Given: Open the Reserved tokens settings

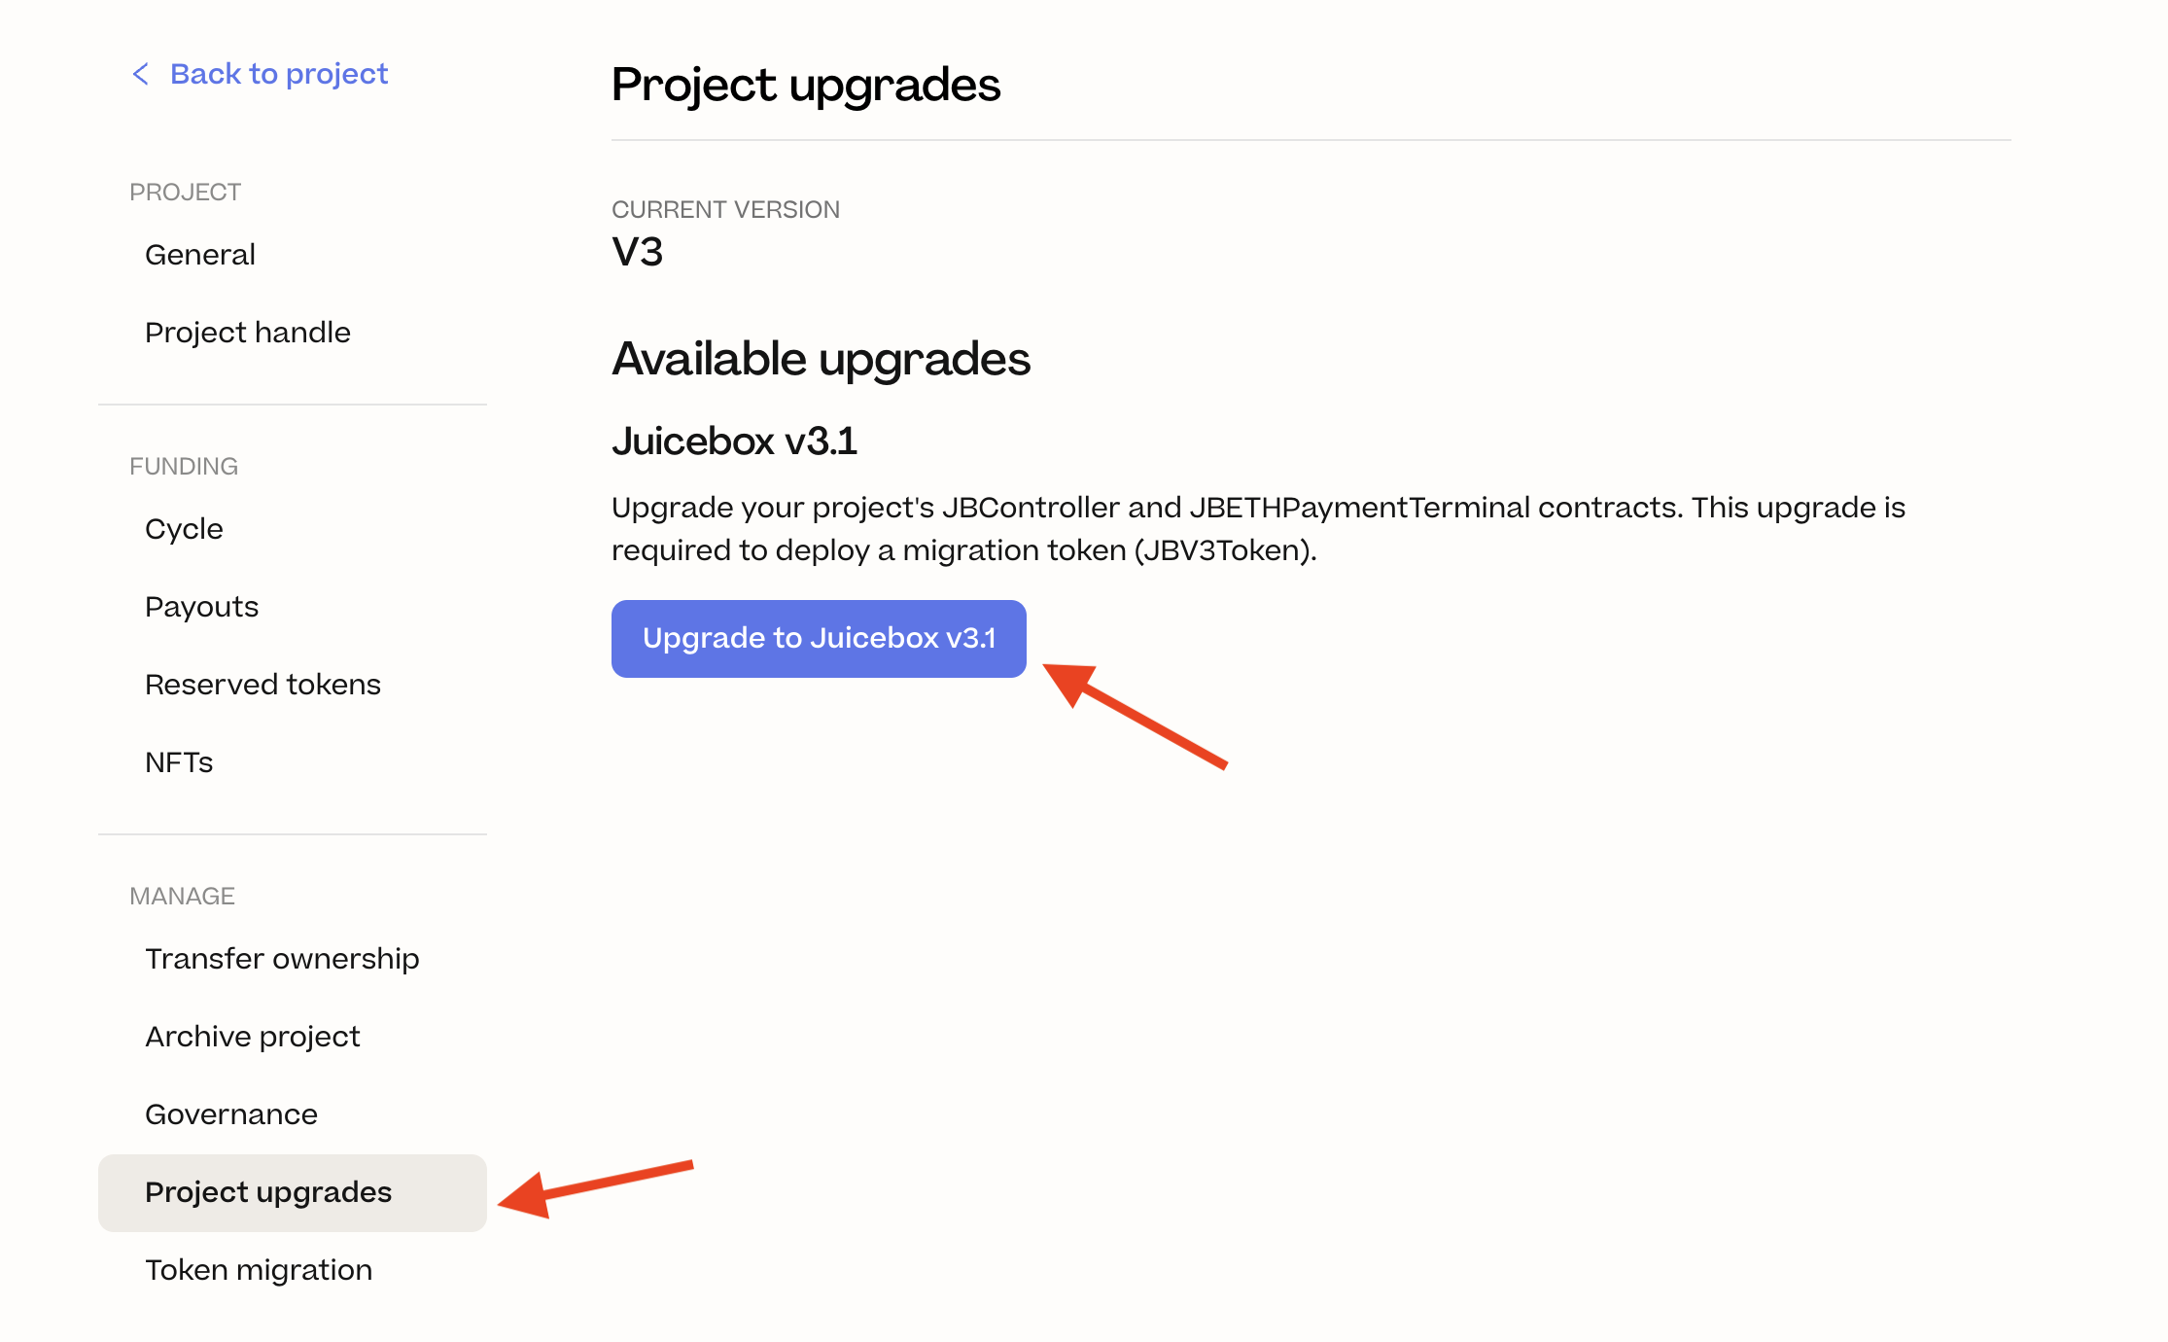Looking at the screenshot, I should click(262, 684).
